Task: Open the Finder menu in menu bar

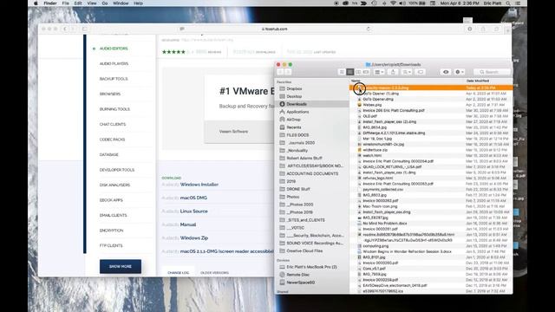Action: [50, 3]
